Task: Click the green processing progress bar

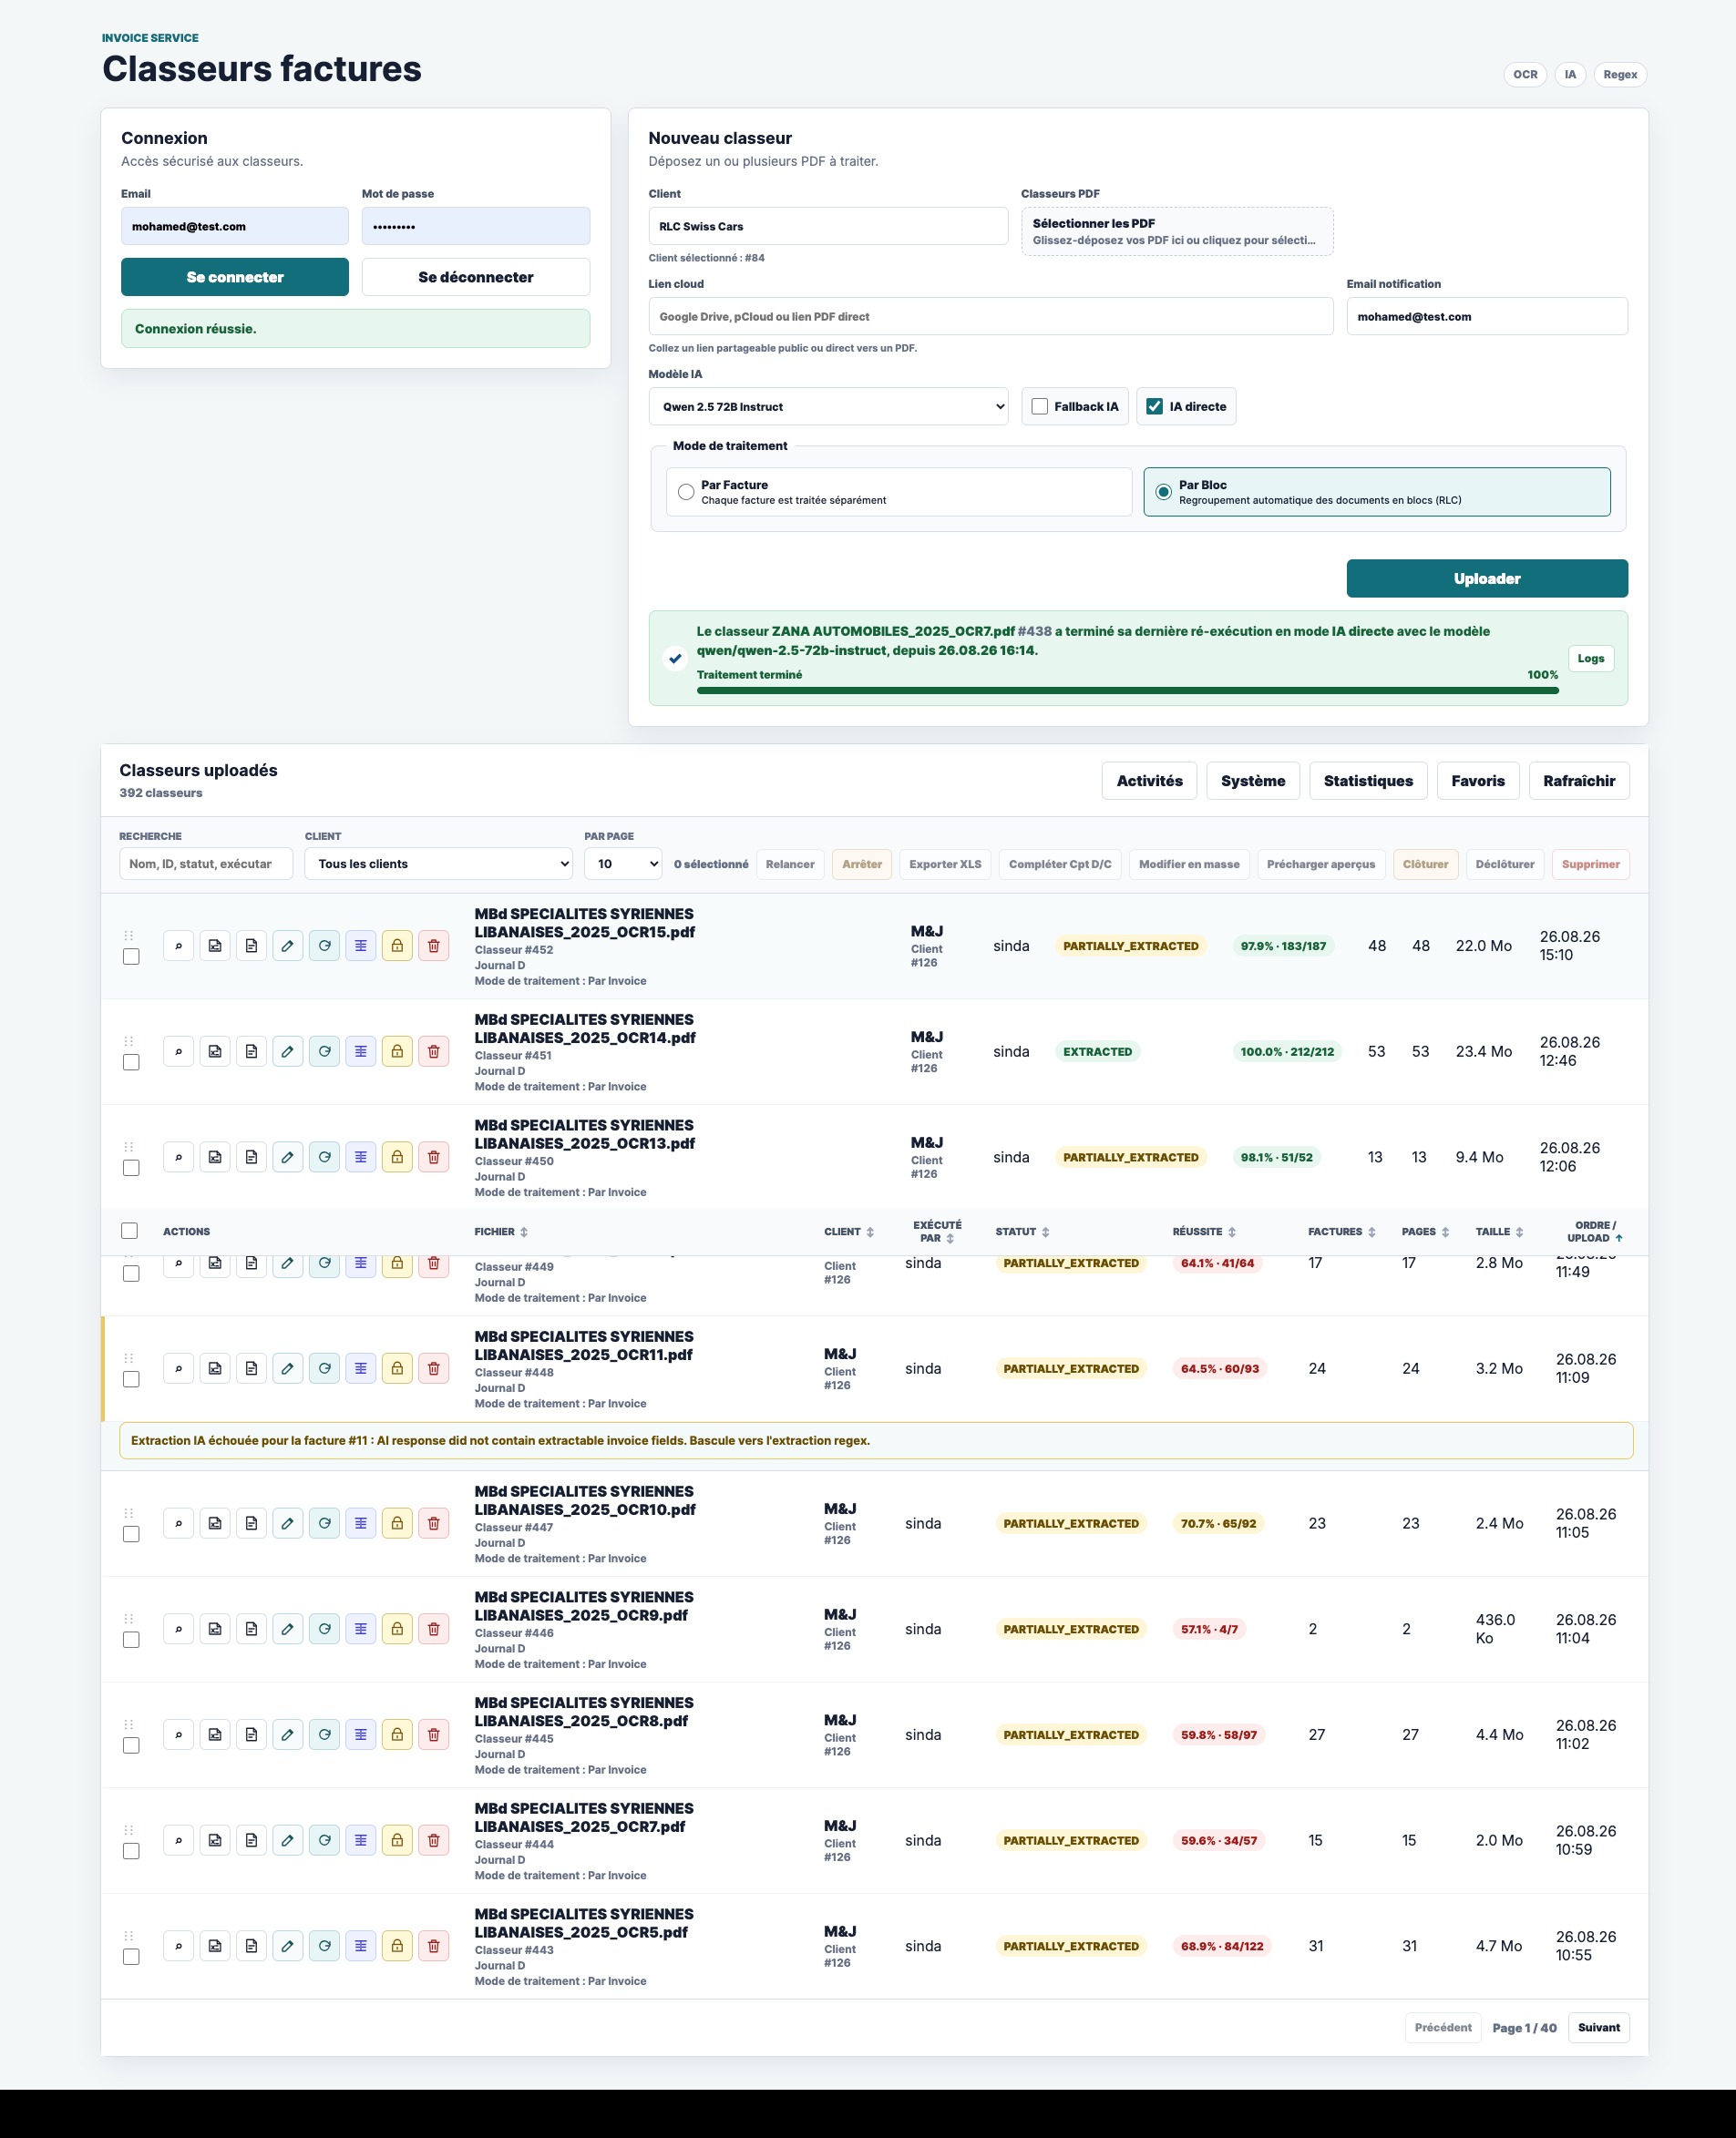Action: 1127,691
